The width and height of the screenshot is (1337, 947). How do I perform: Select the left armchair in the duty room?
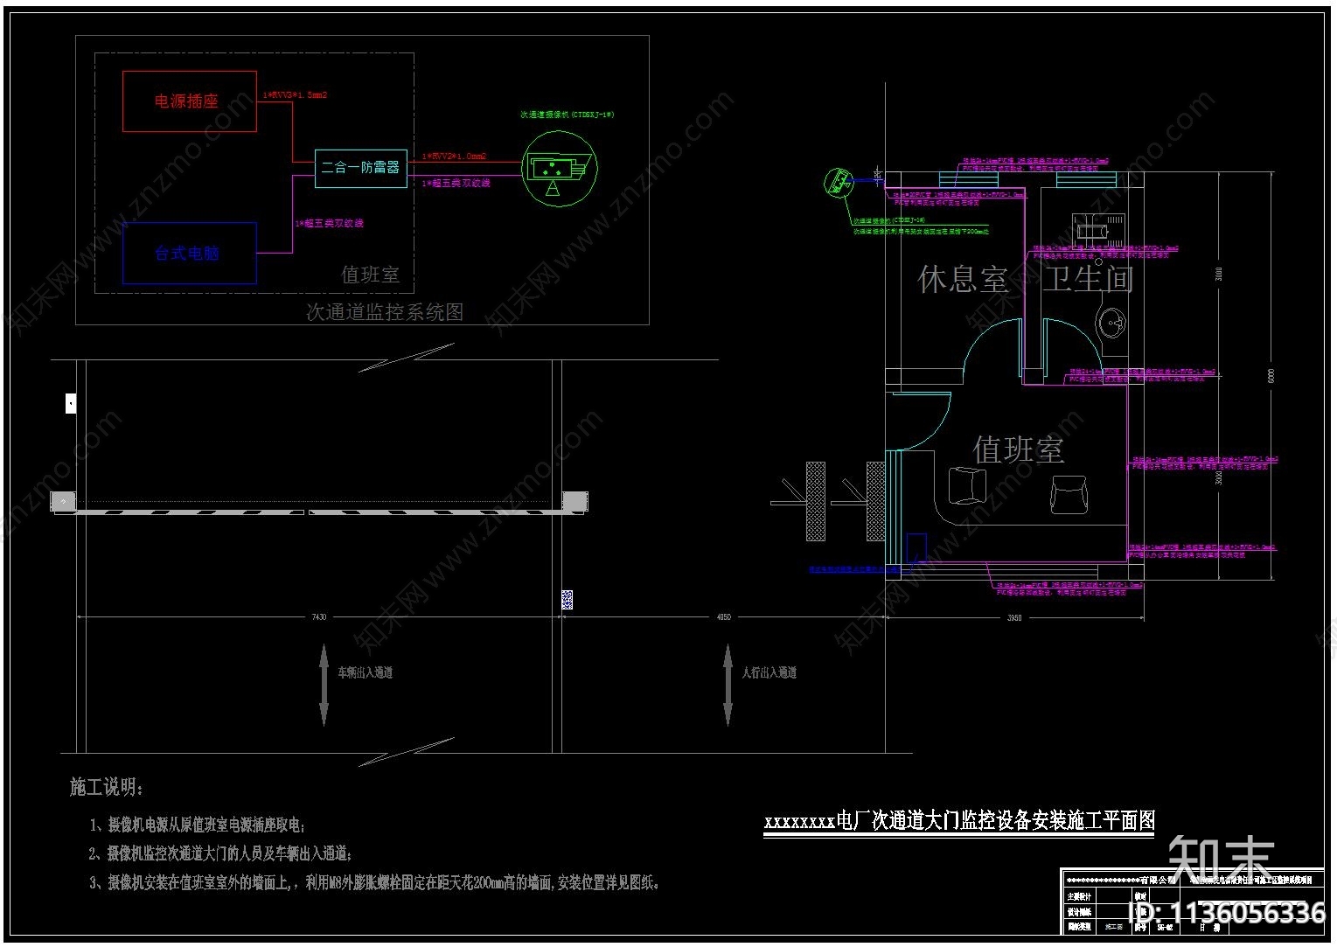click(967, 486)
